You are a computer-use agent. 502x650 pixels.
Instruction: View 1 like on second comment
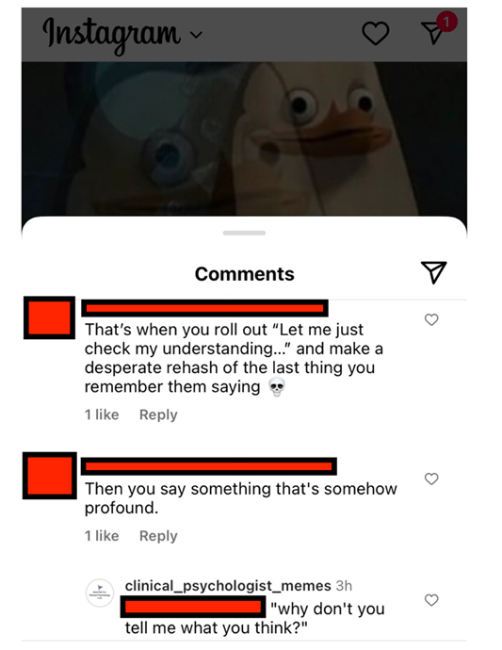(102, 536)
